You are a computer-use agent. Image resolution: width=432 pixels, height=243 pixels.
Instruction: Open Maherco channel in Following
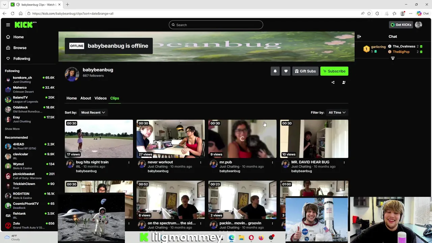coord(30,89)
